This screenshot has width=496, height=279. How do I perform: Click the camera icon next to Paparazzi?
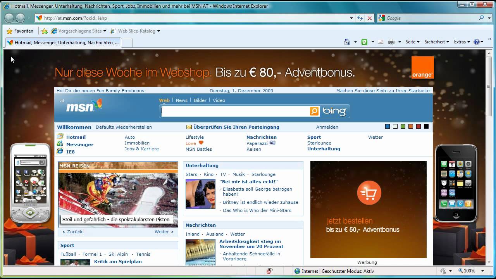272,143
